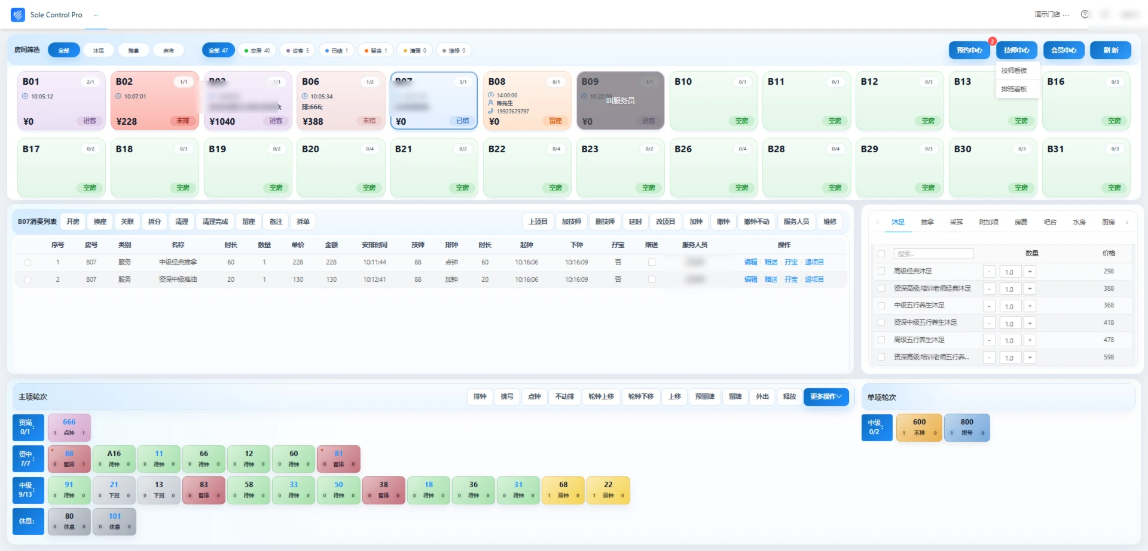Click the Sole Control Pro logo icon

pos(18,14)
